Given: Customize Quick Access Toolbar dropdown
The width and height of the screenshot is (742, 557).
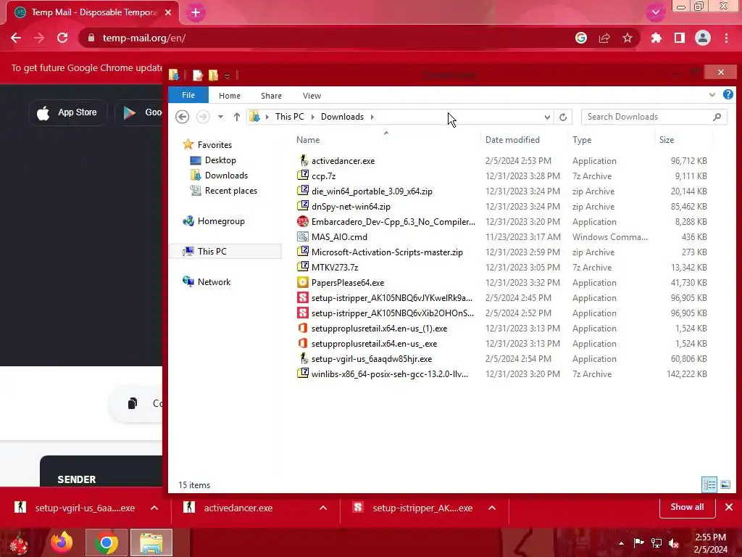Looking at the screenshot, I should 227,75.
